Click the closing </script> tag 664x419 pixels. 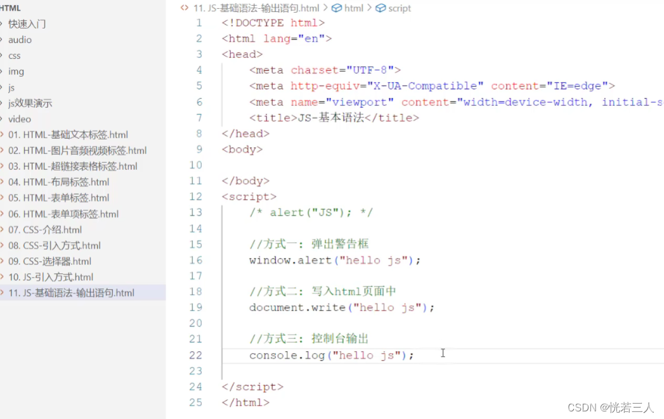252,387
